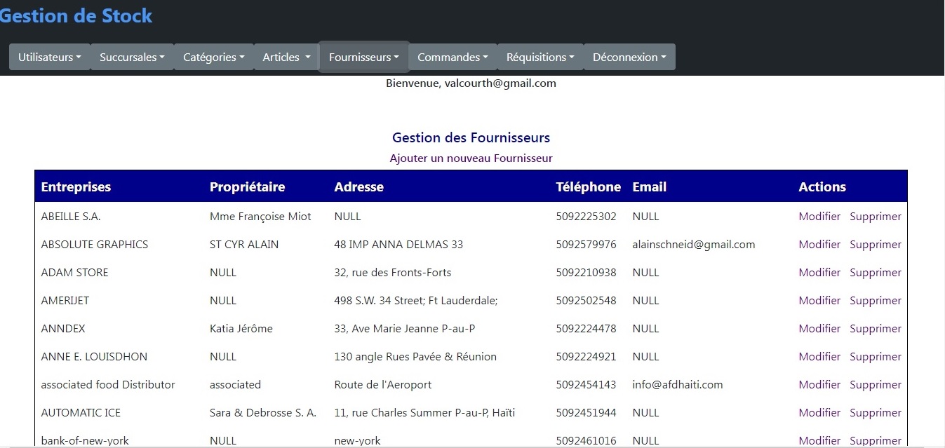Image resolution: width=945 pixels, height=448 pixels.
Task: Open the Fournisseurs dropdown
Action: point(364,57)
